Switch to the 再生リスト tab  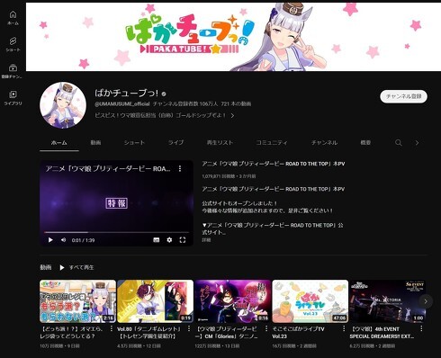(x=220, y=143)
